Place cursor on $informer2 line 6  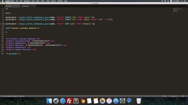(11, 20)
